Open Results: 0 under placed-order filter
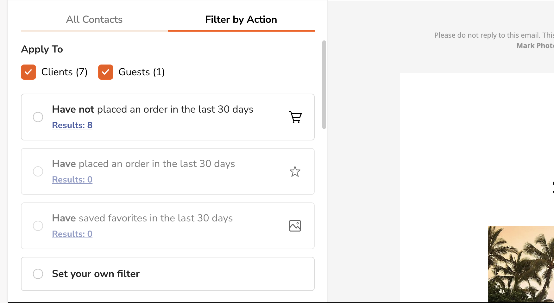This screenshot has width=554, height=303. click(x=72, y=179)
